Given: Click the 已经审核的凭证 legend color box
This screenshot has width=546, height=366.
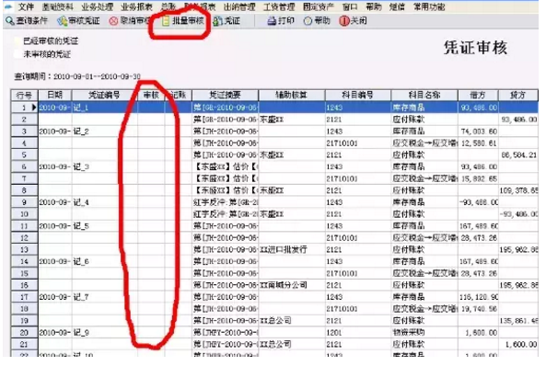Looking at the screenshot, I should 17,41.
